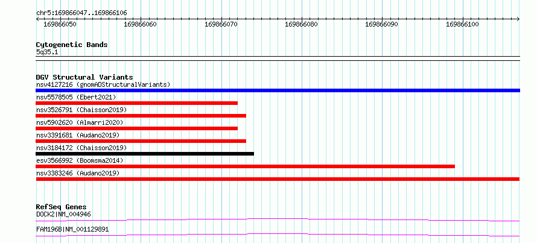
Task: Open variant esv3566992 (Boomsma2014) label
Action: click(x=80, y=160)
